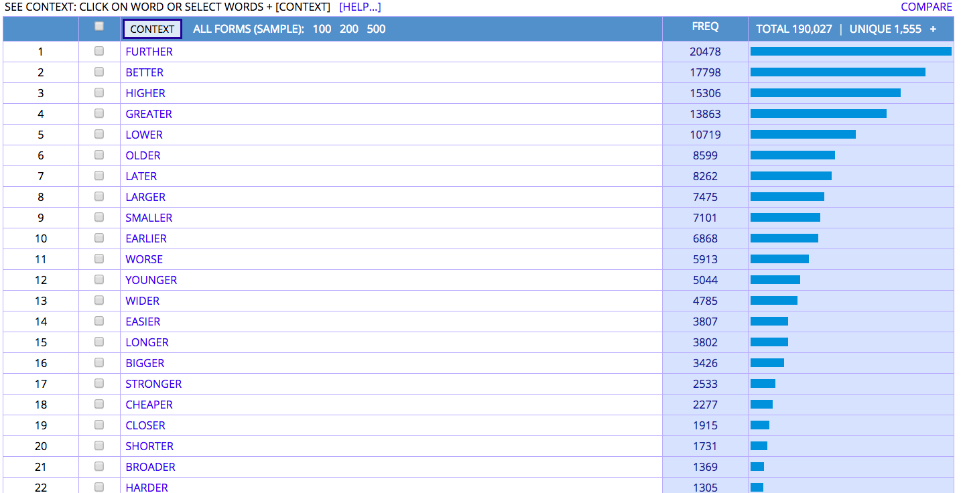Image resolution: width=961 pixels, height=493 pixels.
Task: Open the [HELP...] link
Action: coord(360,7)
